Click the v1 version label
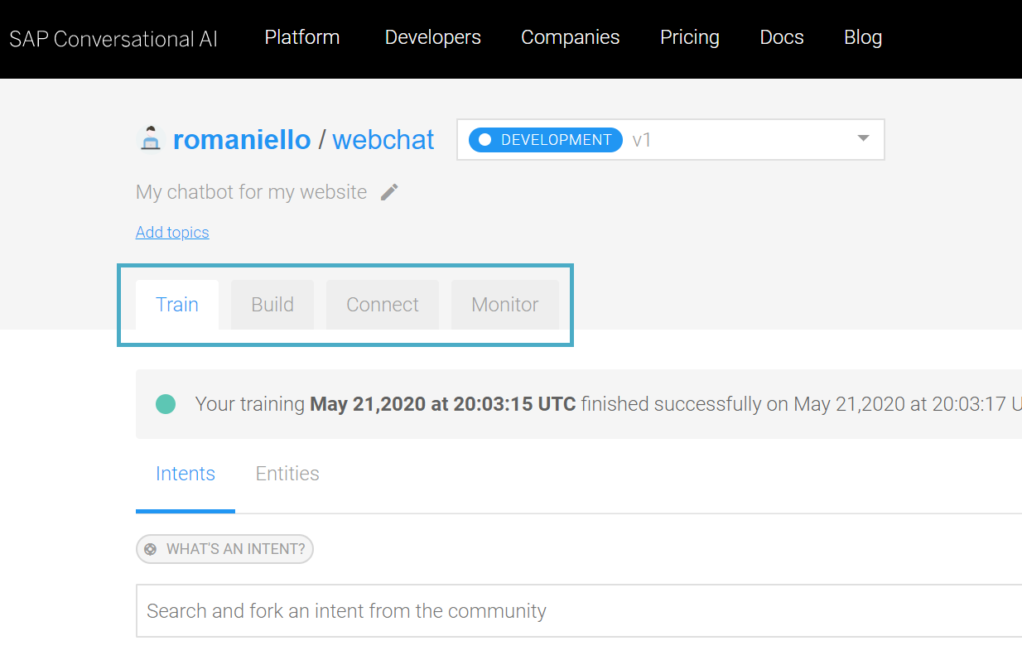The width and height of the screenshot is (1022, 660). 642,140
